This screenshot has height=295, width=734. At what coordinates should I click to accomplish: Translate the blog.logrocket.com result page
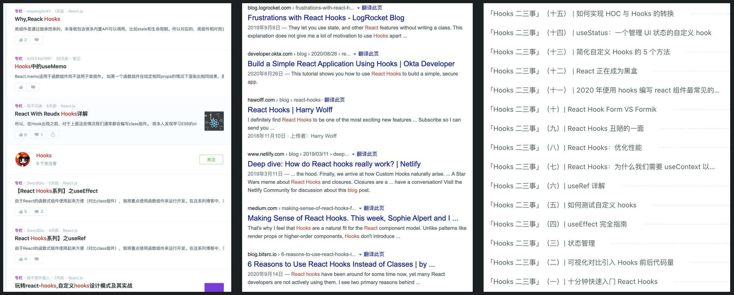(x=372, y=8)
